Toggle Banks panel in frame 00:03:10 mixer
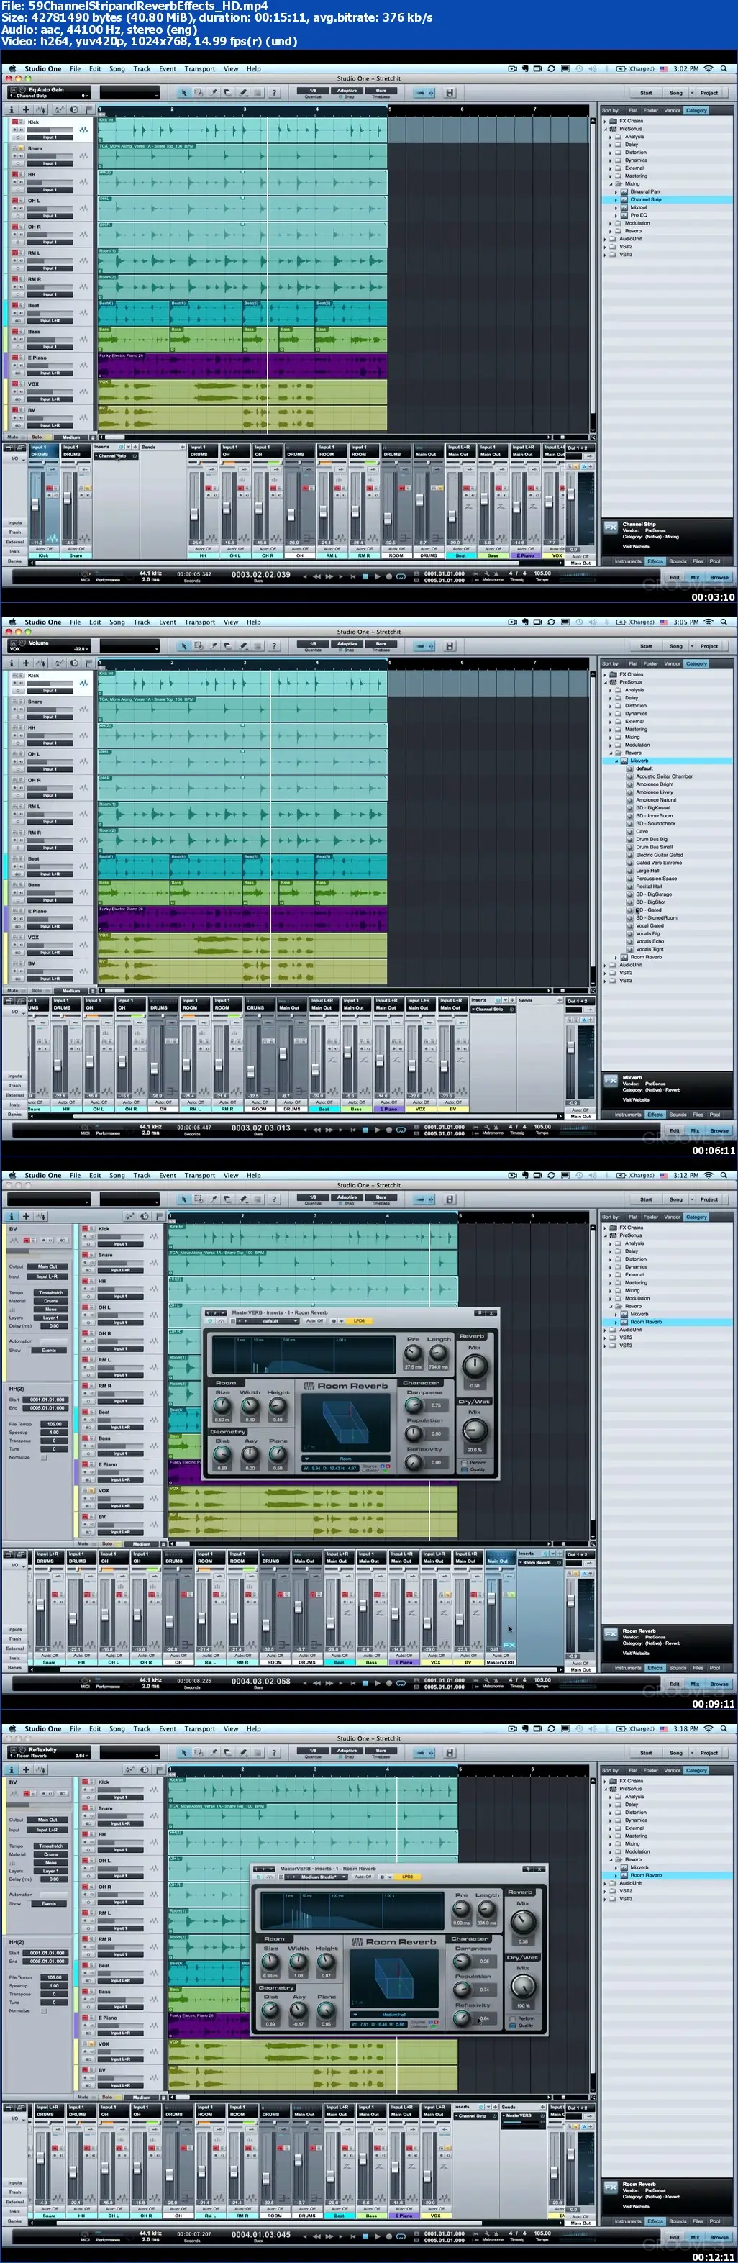The height and width of the screenshot is (2263, 738). (x=15, y=561)
